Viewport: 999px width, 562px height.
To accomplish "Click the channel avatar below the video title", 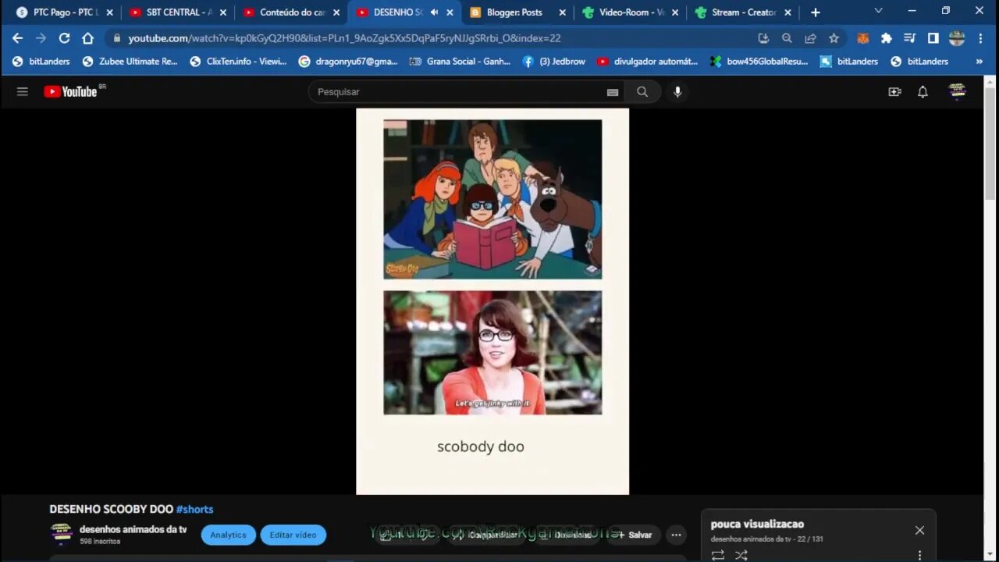I will (62, 534).
